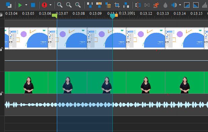The height and width of the screenshot is (132, 208).
Task: Click the red keyframe marker below the slide clip
Action: 157,50
